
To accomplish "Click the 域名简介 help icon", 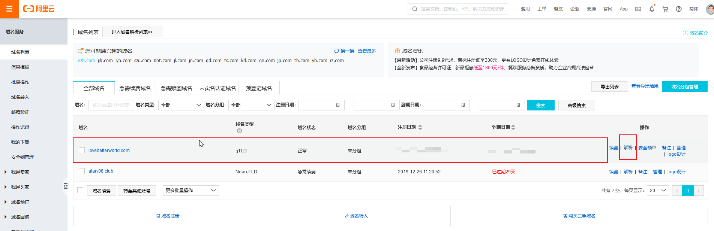I will [685, 33].
